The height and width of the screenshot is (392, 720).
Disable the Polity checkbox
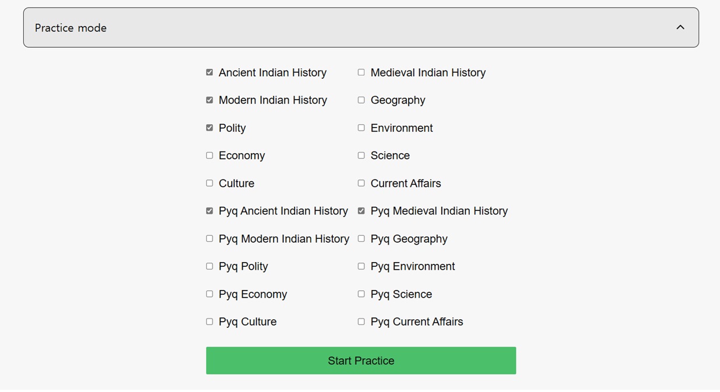[x=210, y=128]
